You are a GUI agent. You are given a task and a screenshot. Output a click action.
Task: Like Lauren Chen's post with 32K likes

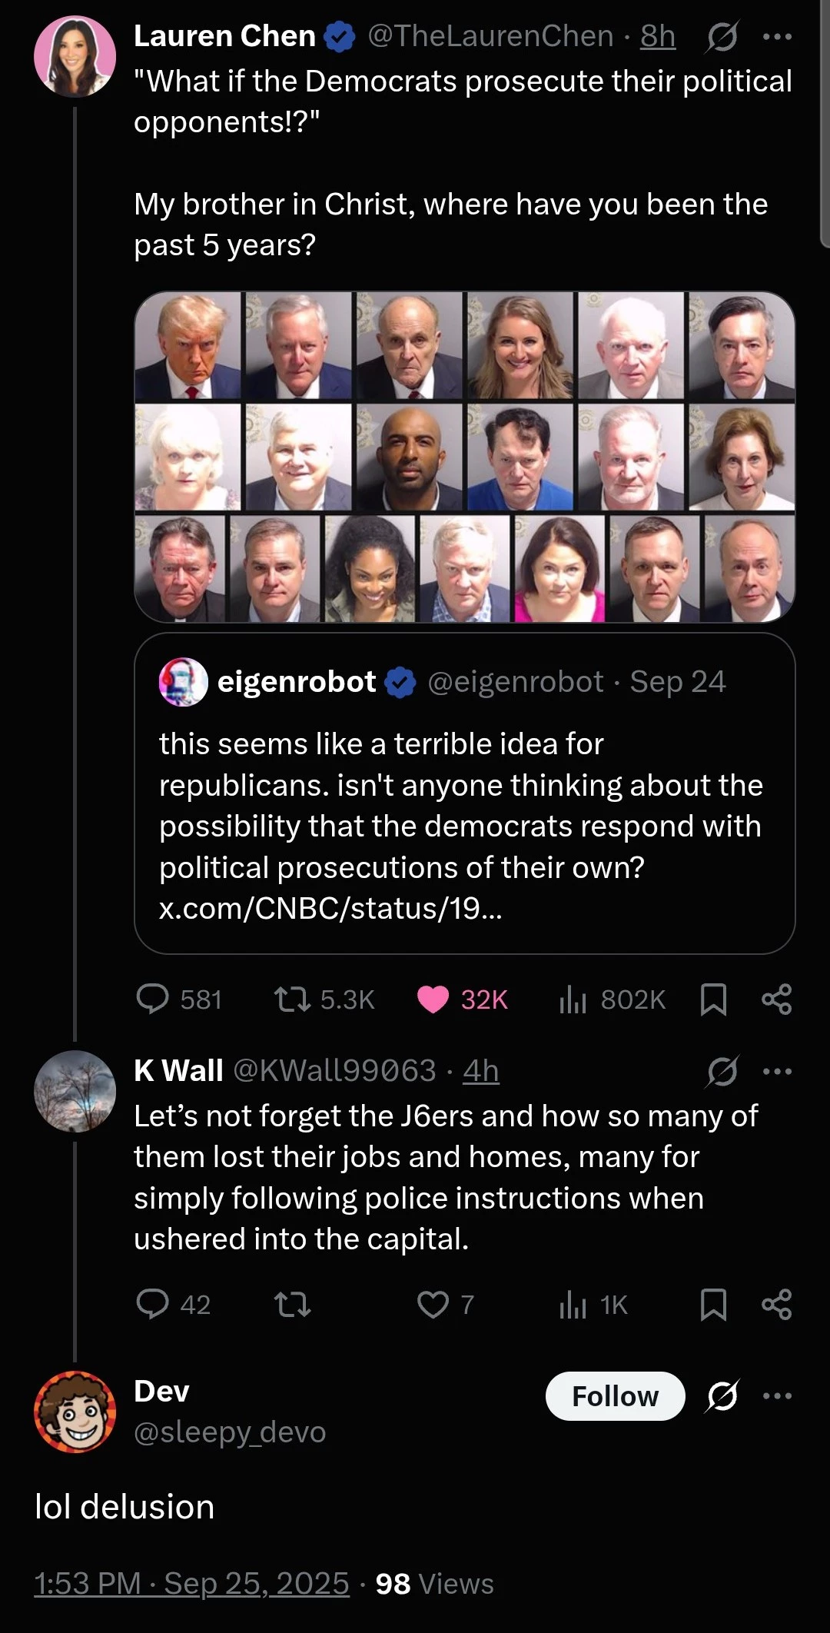coord(433,999)
